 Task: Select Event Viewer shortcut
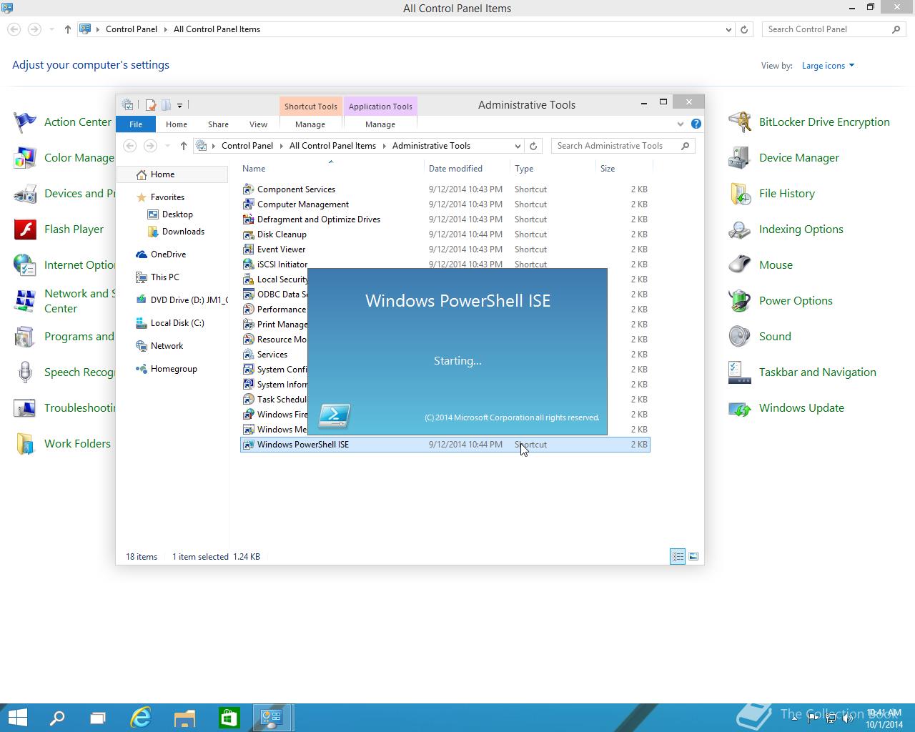(445, 249)
